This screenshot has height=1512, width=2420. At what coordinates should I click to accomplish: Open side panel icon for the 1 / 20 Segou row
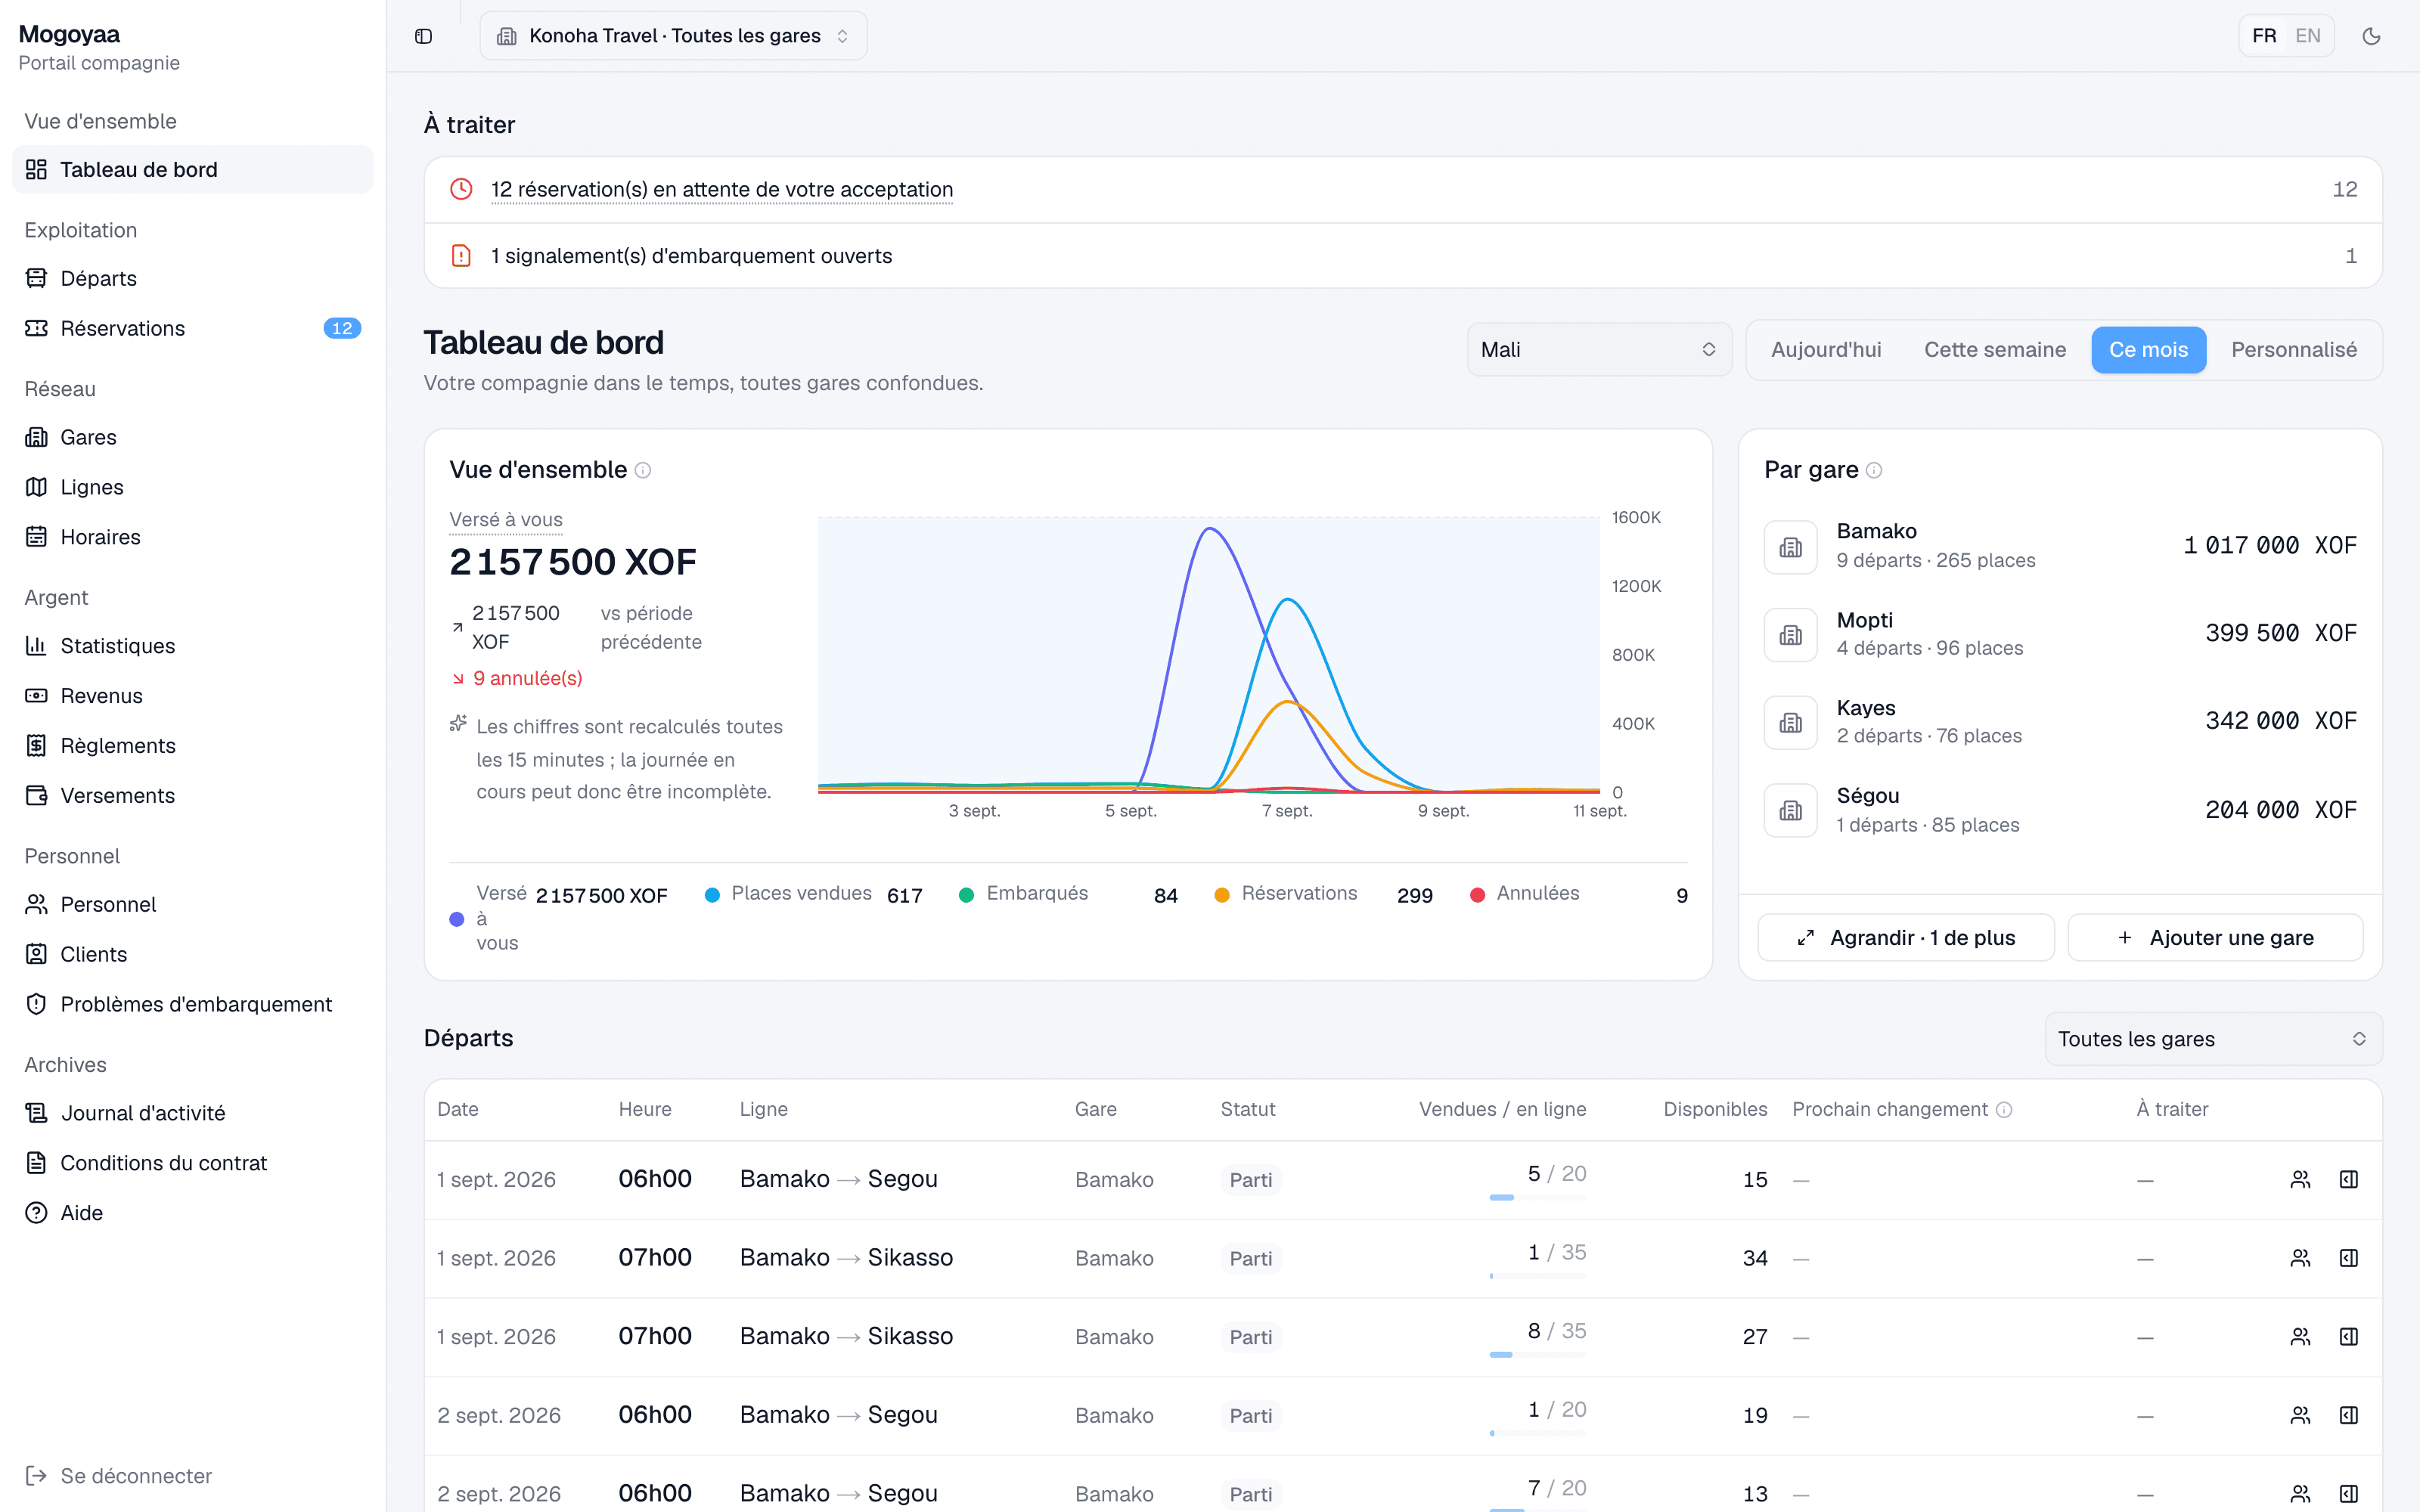(2349, 1415)
